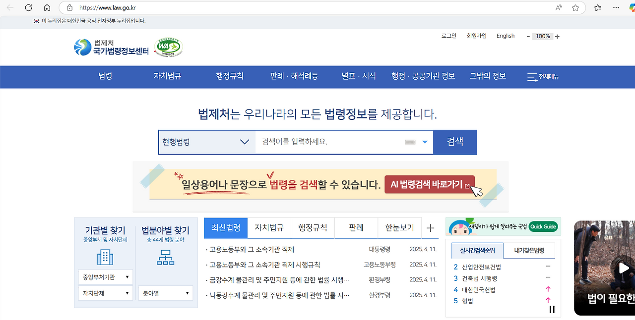Viewport: 635px width, 320px height.
Task: Open search history dropdown arrow in search box
Action: 425,142
